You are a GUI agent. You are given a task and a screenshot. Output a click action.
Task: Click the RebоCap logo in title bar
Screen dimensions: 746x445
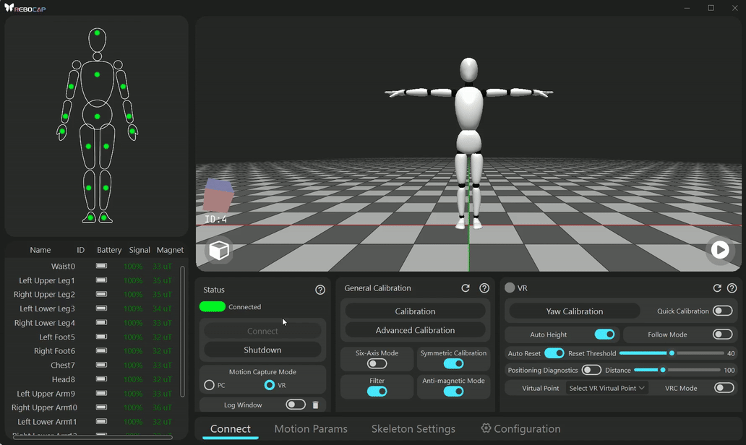click(x=25, y=8)
